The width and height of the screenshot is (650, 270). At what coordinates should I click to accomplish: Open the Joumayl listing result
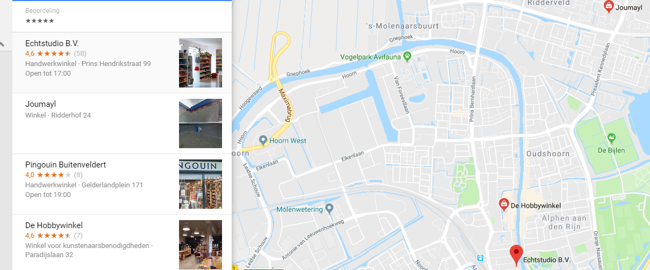tap(122, 123)
